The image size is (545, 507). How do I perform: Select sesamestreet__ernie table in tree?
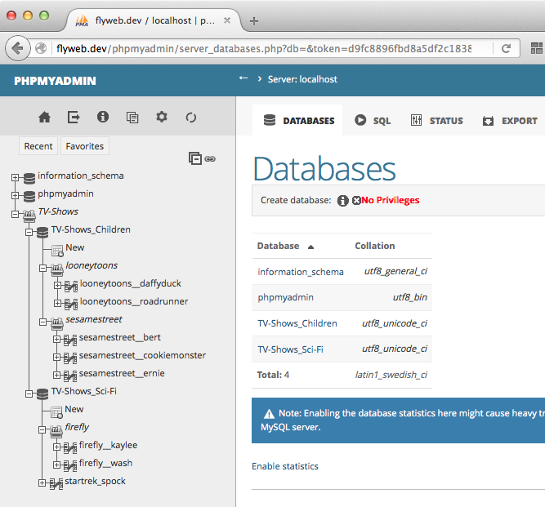click(122, 373)
